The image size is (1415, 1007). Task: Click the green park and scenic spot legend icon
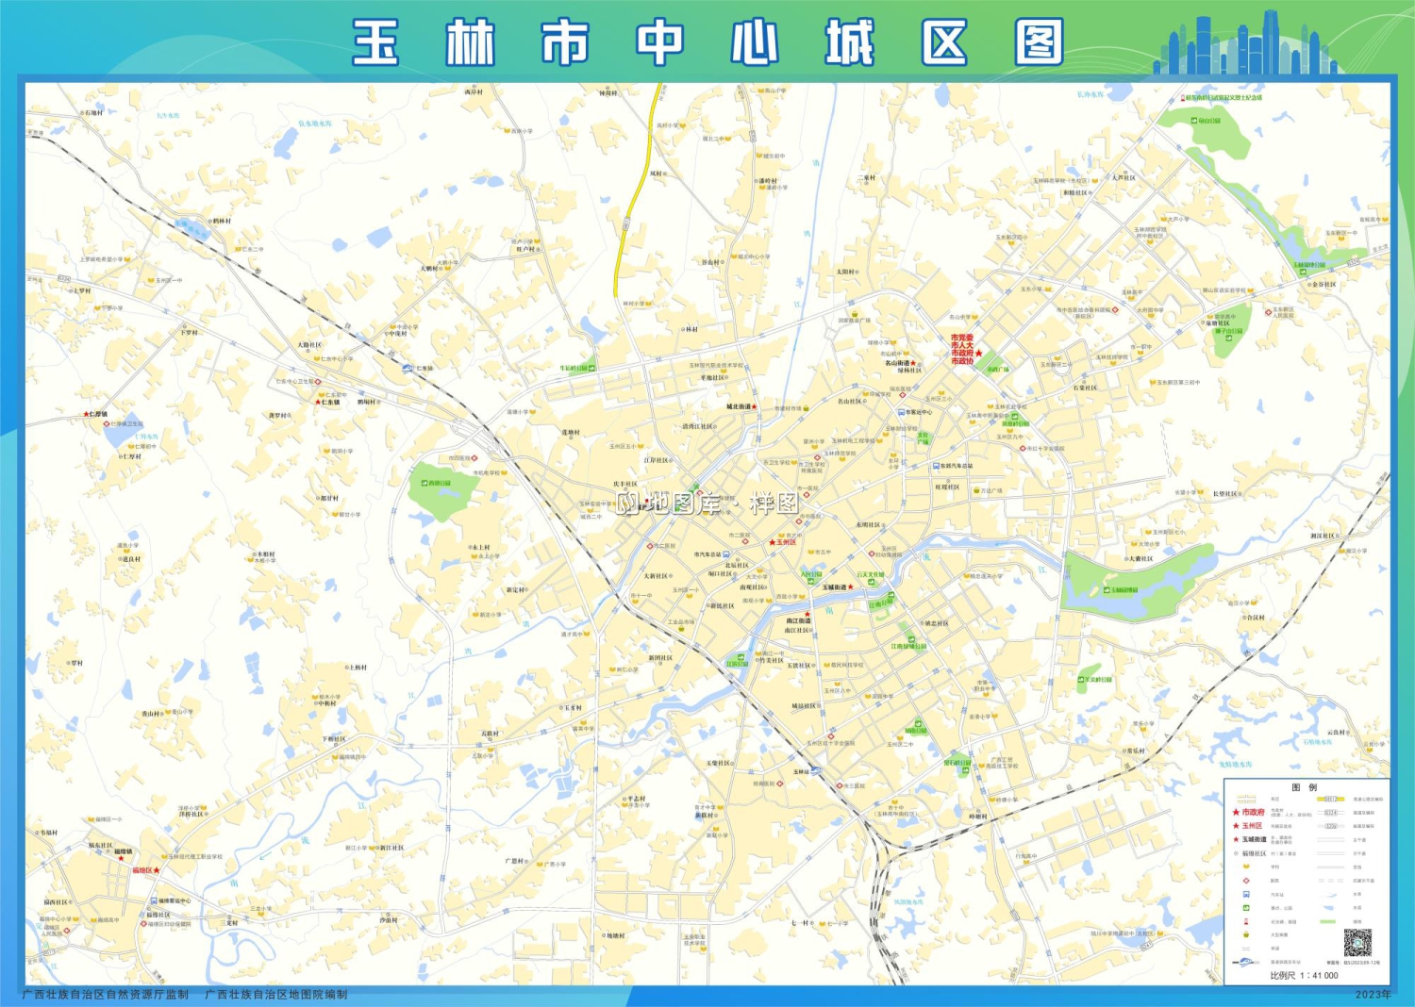point(1245,907)
